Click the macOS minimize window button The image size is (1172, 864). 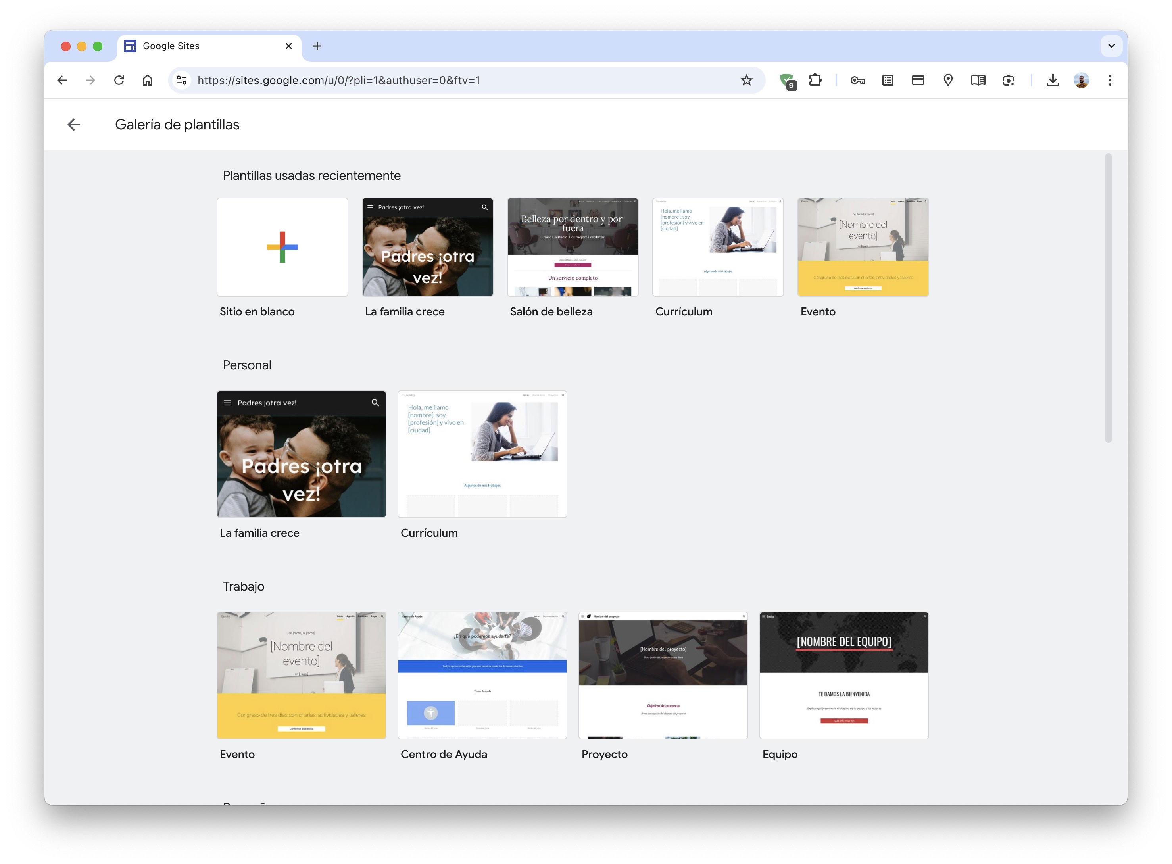pyautogui.click(x=82, y=46)
